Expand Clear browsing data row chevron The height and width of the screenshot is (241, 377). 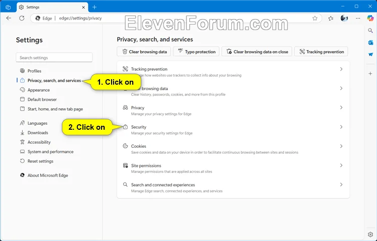click(341, 88)
